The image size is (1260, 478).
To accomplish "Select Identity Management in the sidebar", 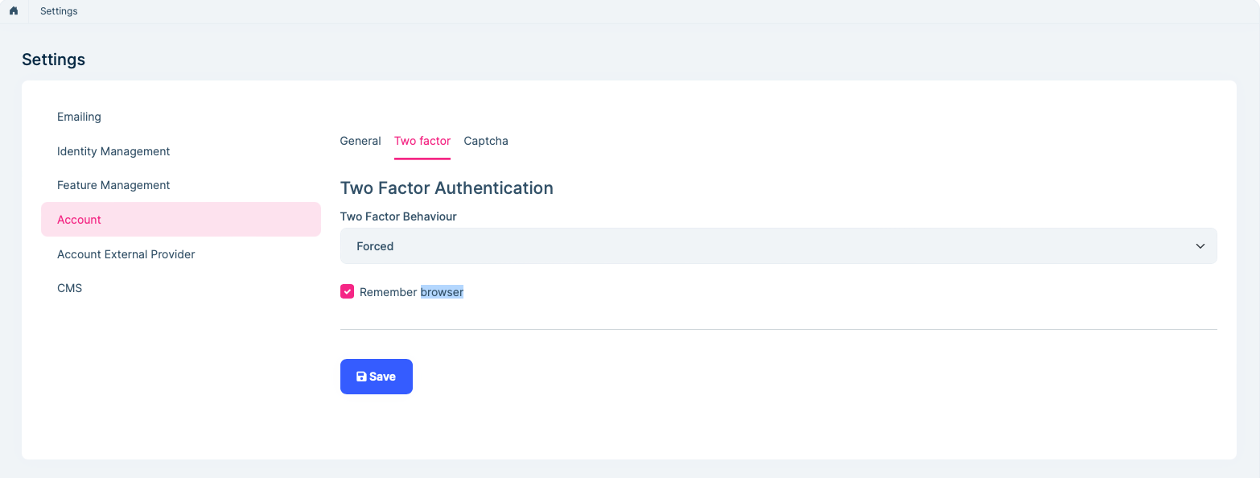I will (113, 151).
